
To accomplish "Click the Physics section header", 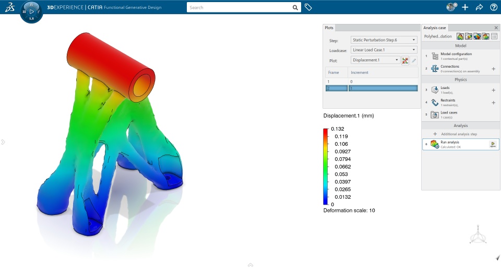I will click(460, 79).
